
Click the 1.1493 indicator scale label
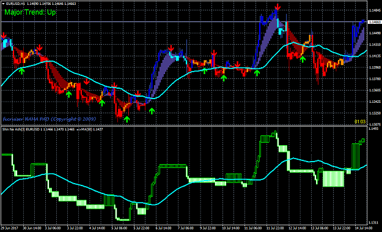[373, 129]
